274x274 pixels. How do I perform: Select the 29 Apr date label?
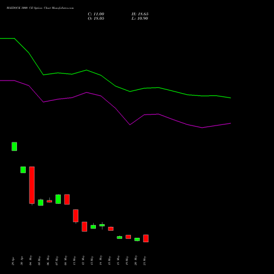(x=13, y=261)
